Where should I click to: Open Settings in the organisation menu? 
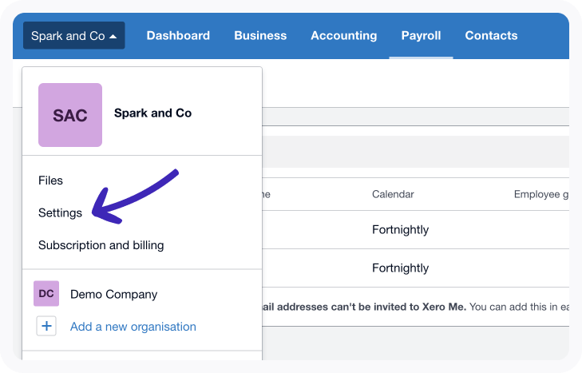point(60,213)
